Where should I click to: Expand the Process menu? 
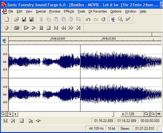tap(55, 11)
